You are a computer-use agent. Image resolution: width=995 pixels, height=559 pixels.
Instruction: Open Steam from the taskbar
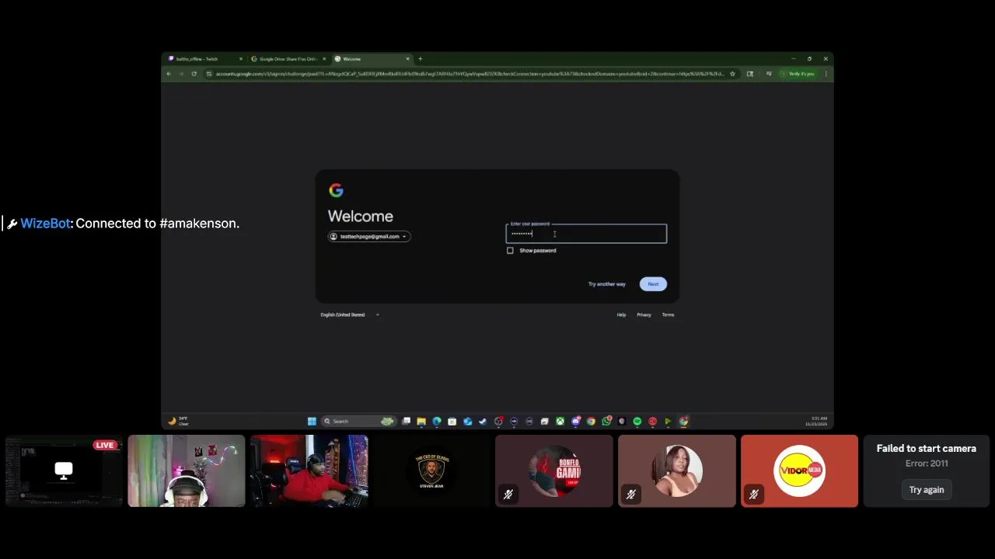point(483,421)
